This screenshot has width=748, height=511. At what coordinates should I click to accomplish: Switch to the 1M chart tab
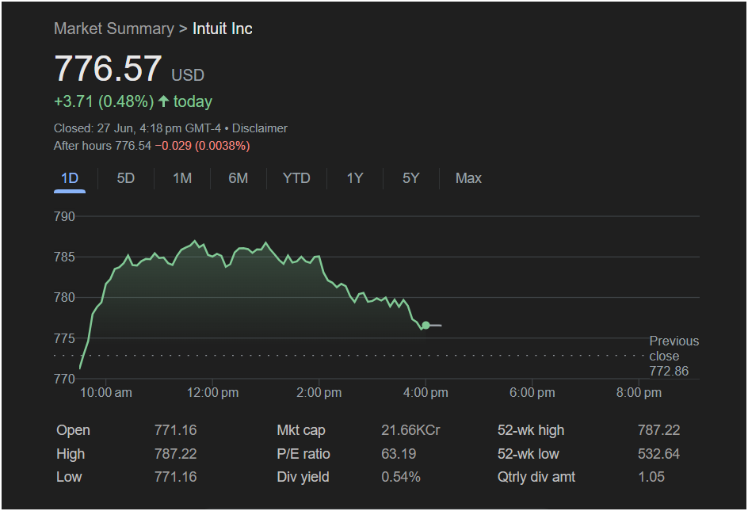tap(182, 178)
